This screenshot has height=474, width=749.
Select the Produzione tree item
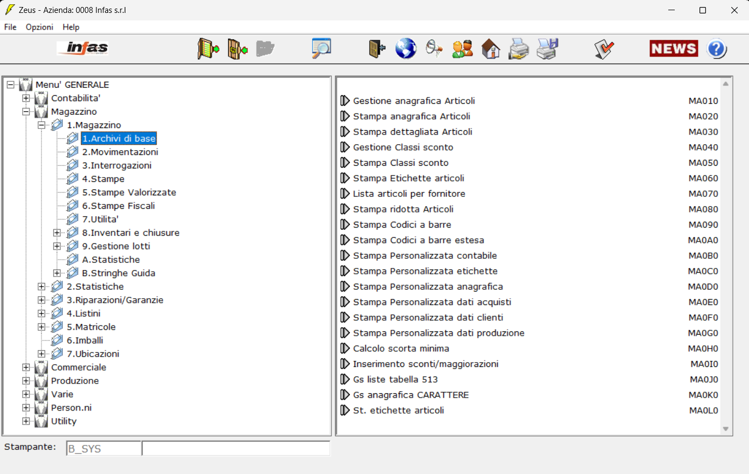pyautogui.click(x=75, y=380)
